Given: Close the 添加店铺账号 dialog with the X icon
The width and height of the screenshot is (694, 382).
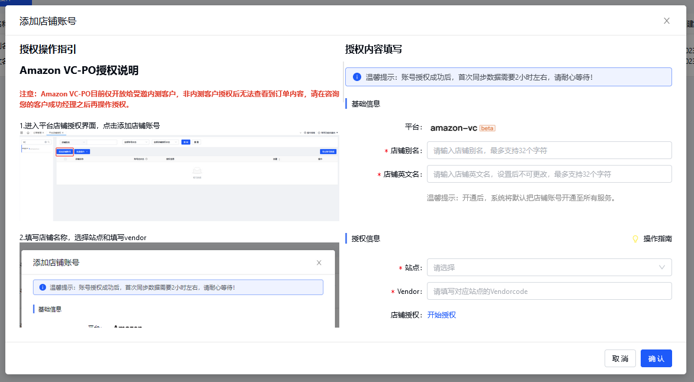Looking at the screenshot, I should click(667, 21).
